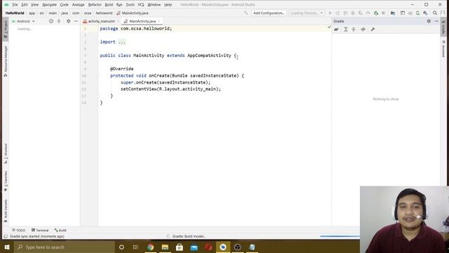Hide the Gradle panel with minus icon
Screen dimensions: 449x253
point(436,21)
